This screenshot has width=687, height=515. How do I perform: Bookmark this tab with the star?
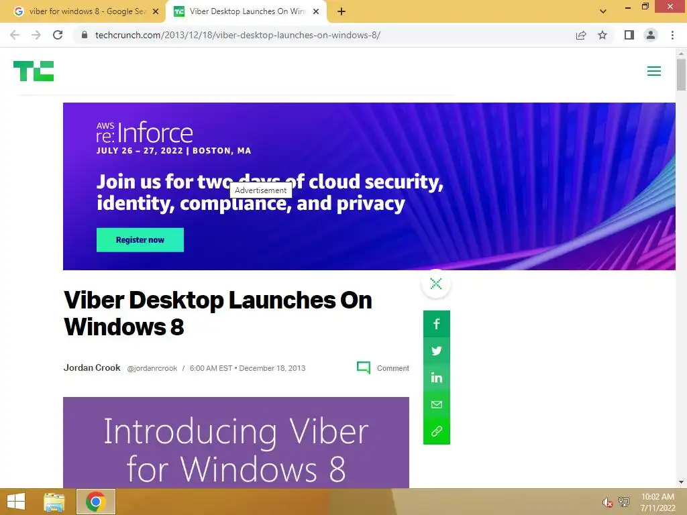point(602,35)
